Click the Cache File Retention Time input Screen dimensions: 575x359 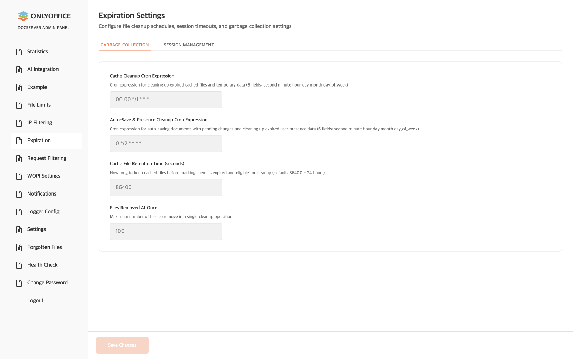point(166,188)
